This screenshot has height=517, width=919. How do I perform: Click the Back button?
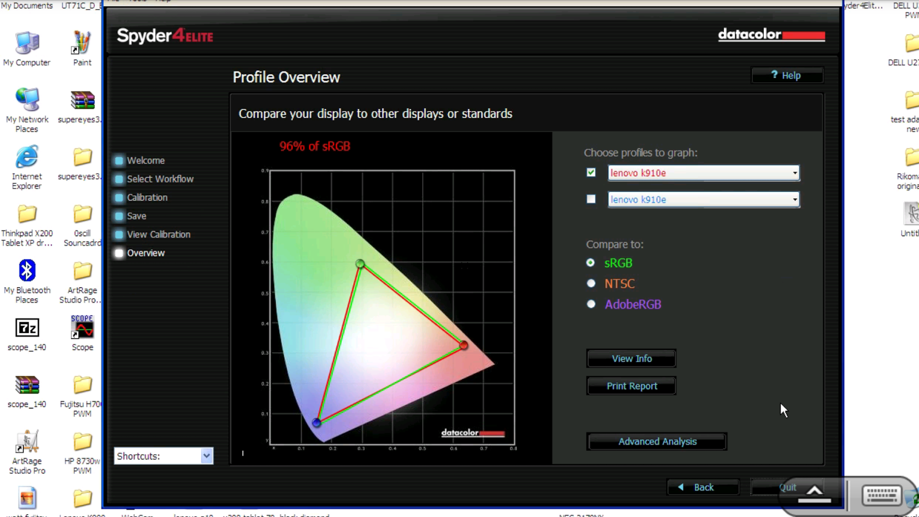[x=703, y=487]
